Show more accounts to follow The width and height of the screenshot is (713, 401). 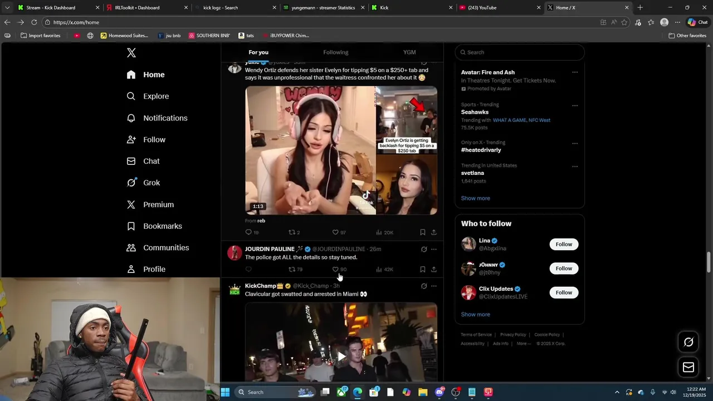(476, 315)
